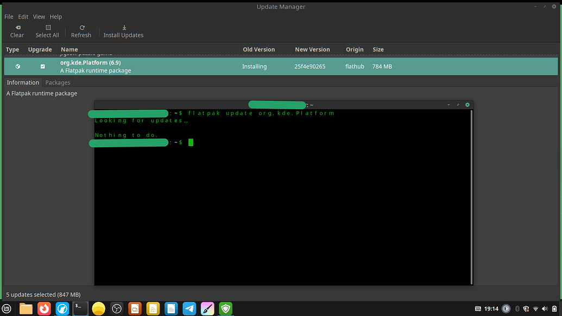Viewport: 562px width, 316px height.
Task: Open the Edit menu
Action: click(x=23, y=16)
